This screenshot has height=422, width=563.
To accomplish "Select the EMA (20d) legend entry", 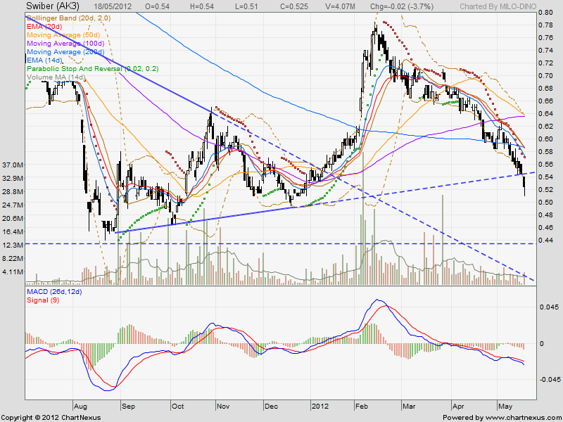I will coord(44,27).
